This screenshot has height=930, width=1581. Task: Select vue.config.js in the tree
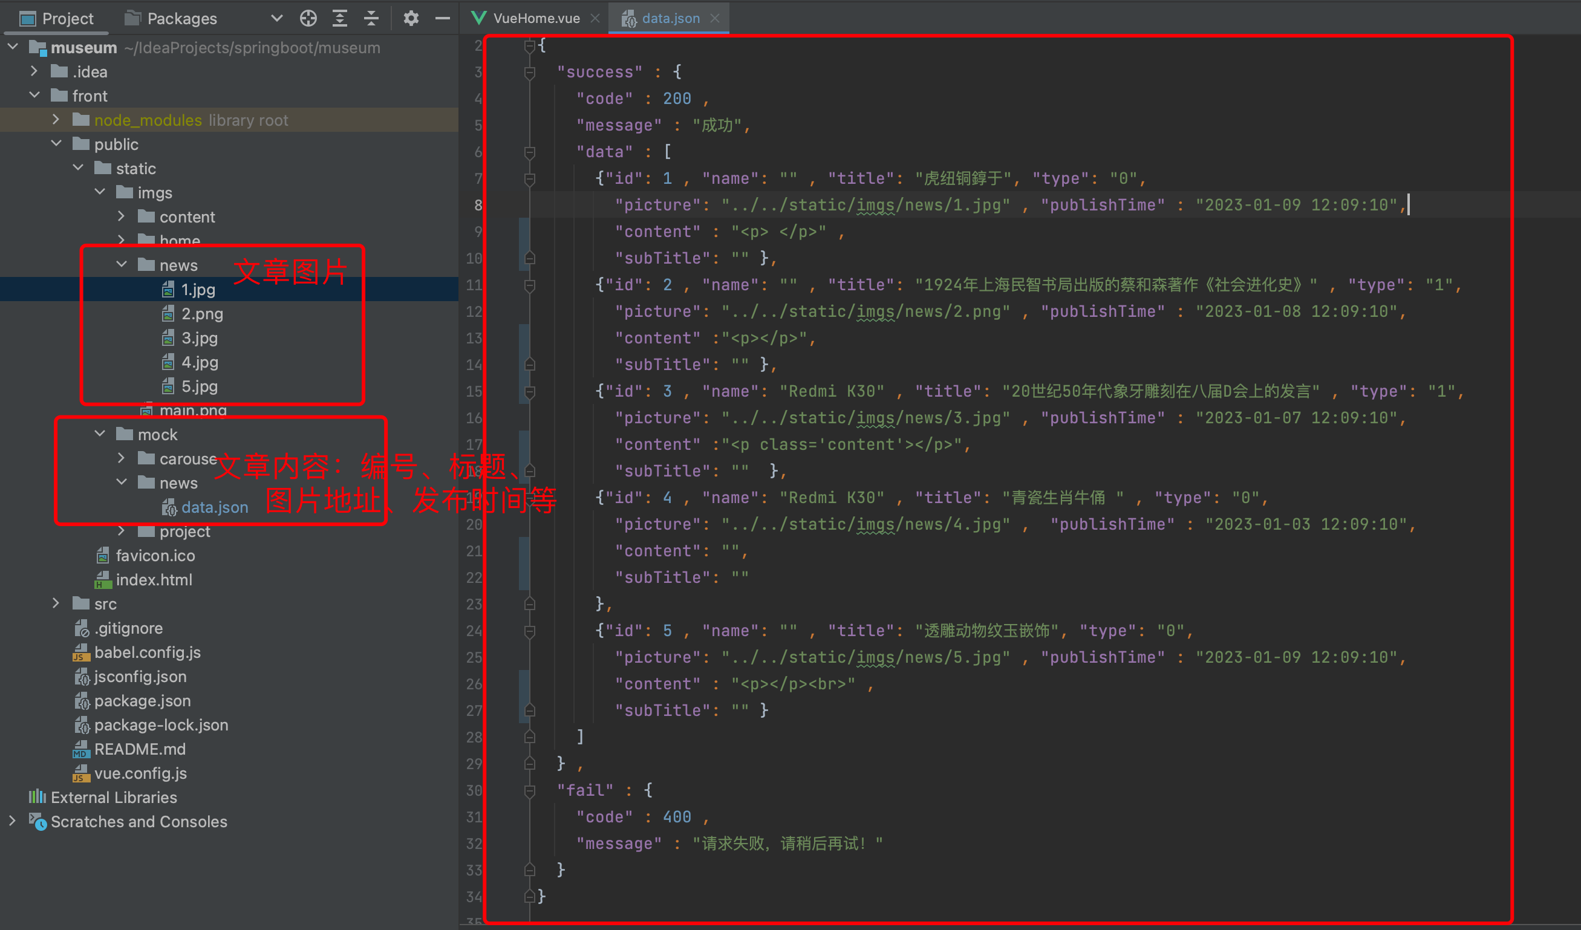140,773
